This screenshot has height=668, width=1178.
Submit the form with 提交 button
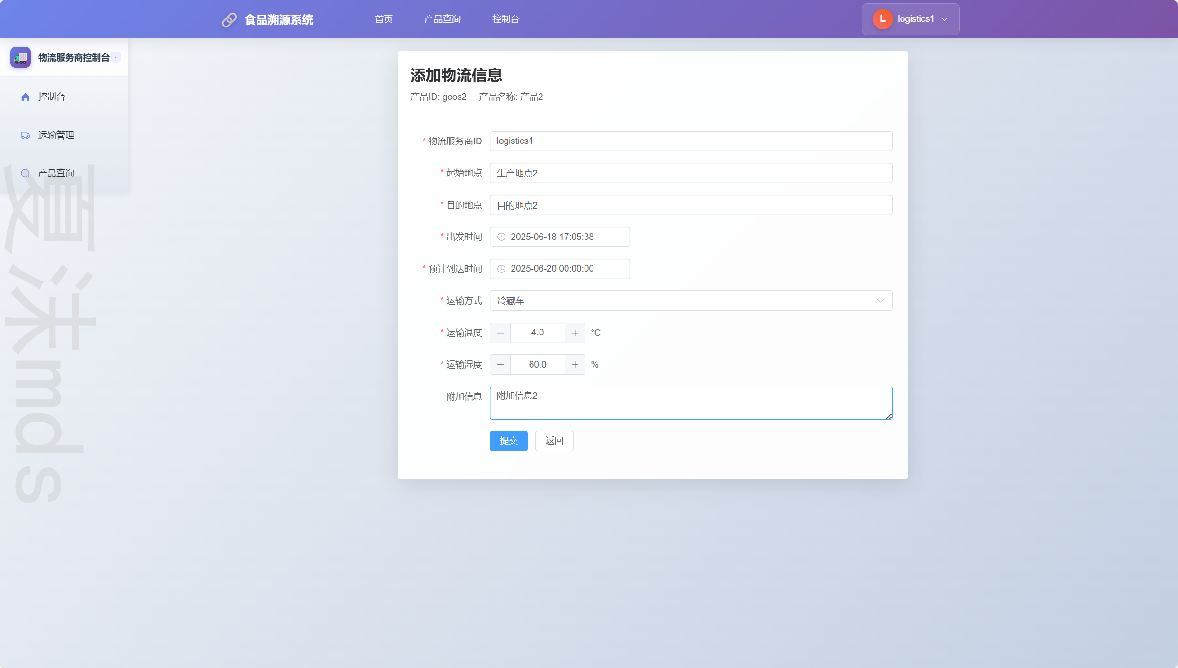tap(508, 441)
